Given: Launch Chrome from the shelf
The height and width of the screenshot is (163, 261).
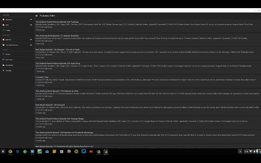Looking at the screenshot, I should click(10, 152).
